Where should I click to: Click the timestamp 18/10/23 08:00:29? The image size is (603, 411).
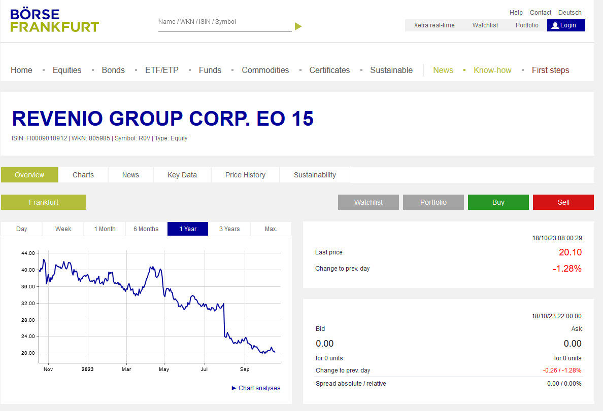point(557,238)
